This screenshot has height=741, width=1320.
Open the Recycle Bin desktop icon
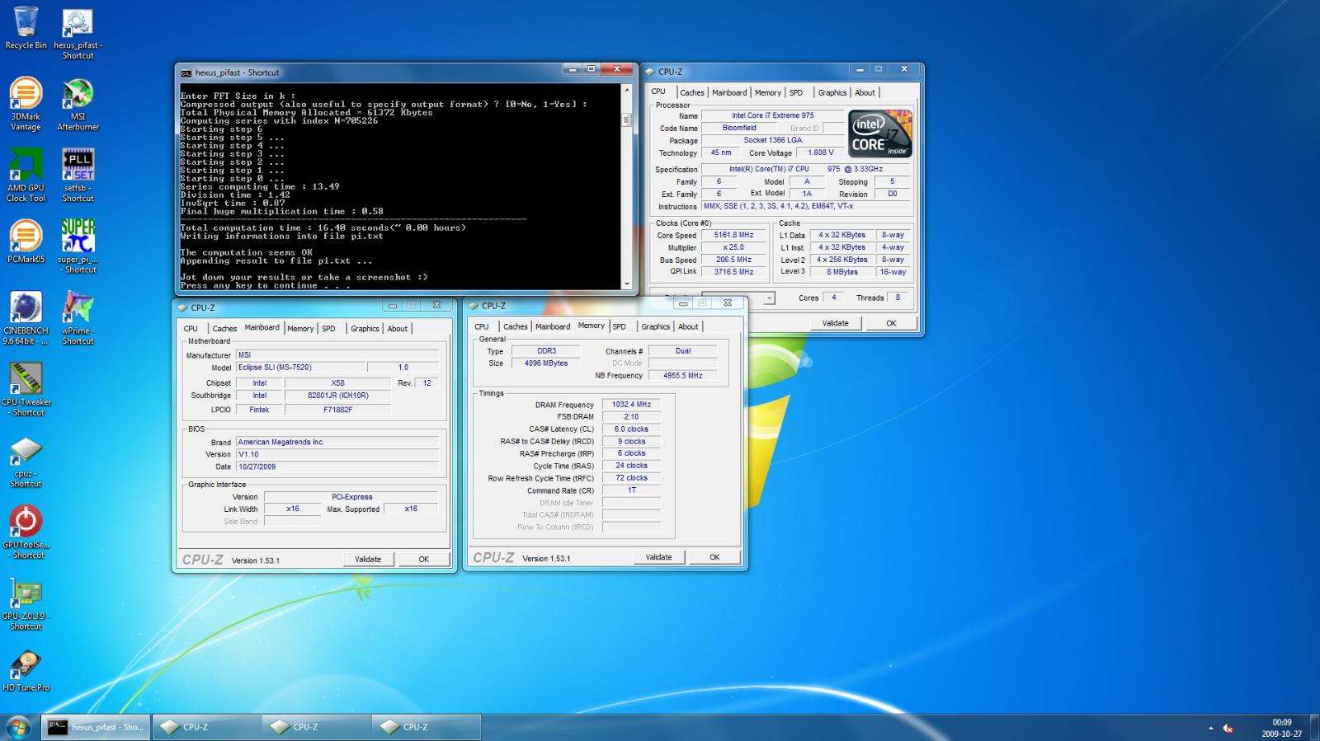[x=26, y=28]
